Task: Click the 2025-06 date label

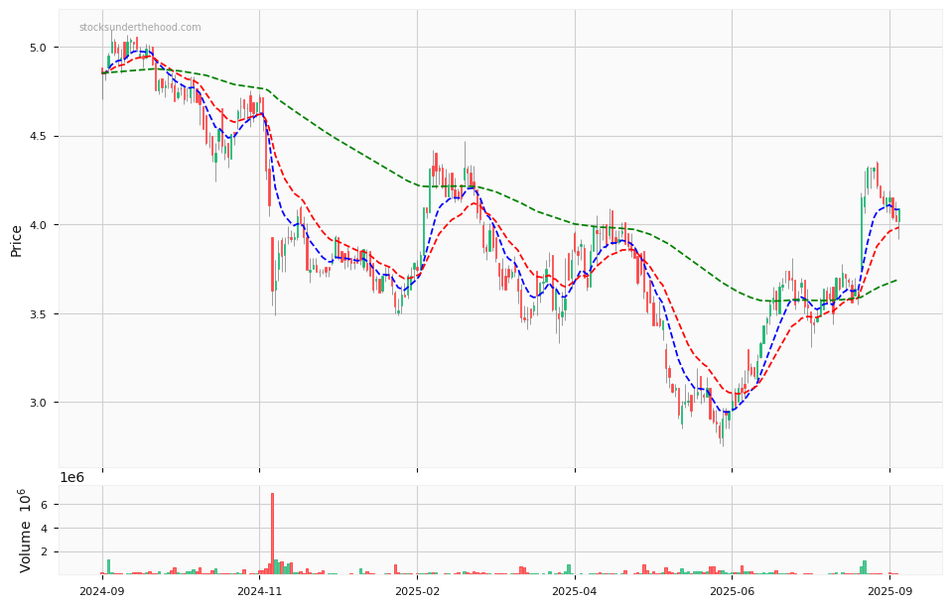Action: (732, 591)
